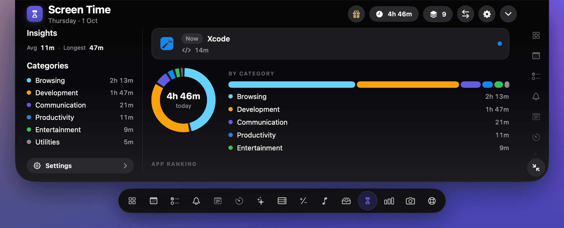The width and height of the screenshot is (564, 228).
Task: Open the Settings row in sidebar
Action: coord(80,166)
